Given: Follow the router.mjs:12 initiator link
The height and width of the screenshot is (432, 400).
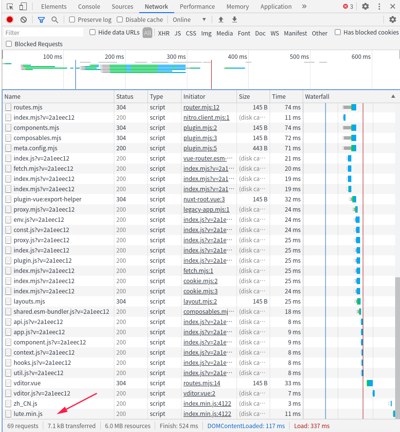Looking at the screenshot, I should [x=201, y=107].
